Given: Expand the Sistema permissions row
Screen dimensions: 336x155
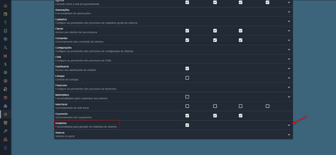Looking at the screenshot, I should pyautogui.click(x=289, y=134).
